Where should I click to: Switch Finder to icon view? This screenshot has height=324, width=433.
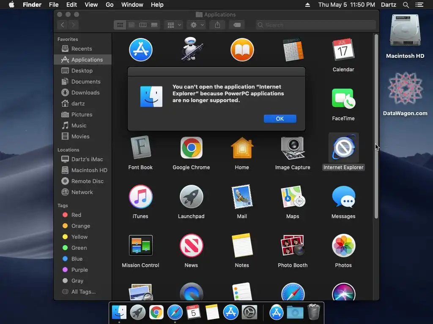[120, 25]
